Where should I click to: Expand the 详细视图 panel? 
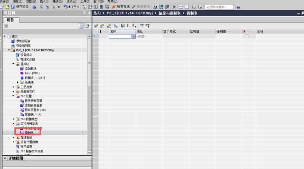(5, 158)
